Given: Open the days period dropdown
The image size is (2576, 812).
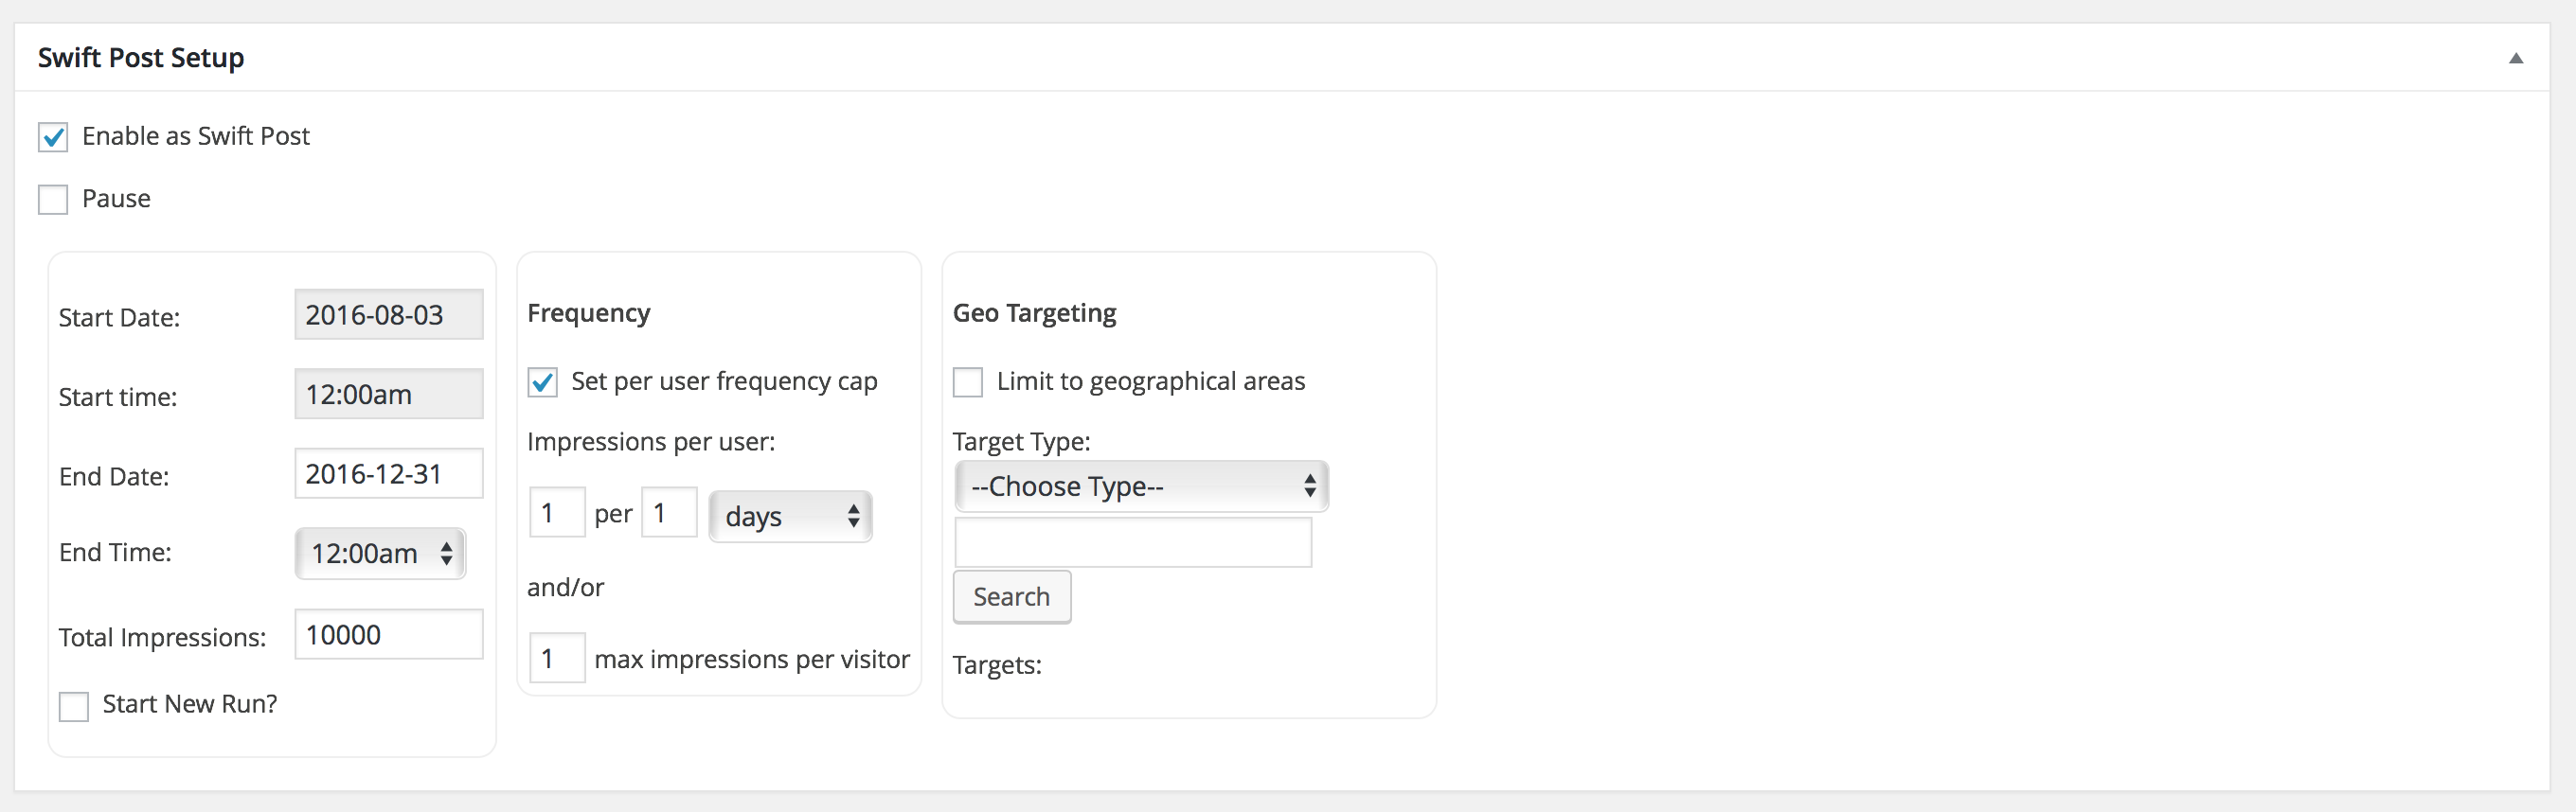Looking at the screenshot, I should [790, 517].
